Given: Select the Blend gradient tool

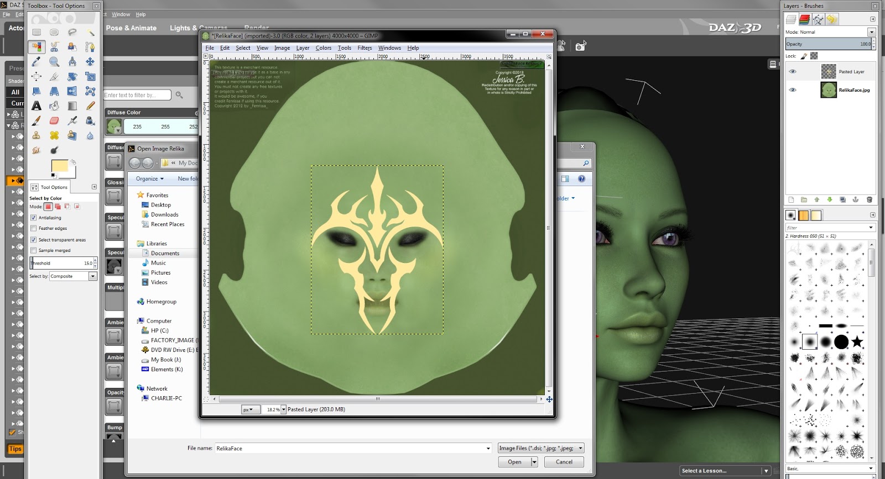Looking at the screenshot, I should [72, 106].
